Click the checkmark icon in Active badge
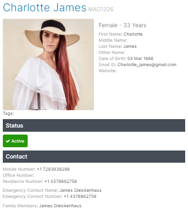The width and height of the screenshot is (188, 211). coord(8,141)
